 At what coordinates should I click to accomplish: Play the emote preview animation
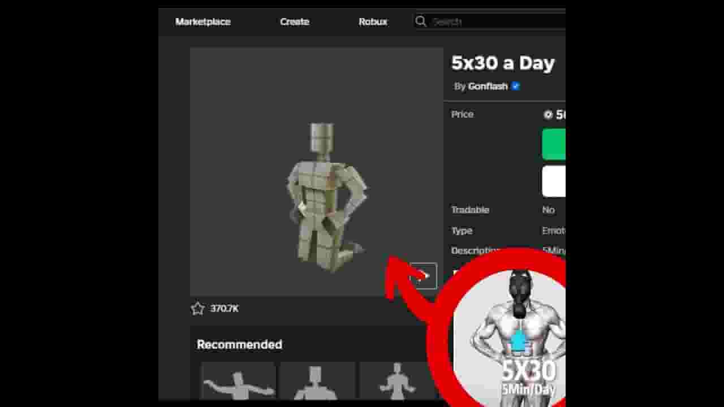coord(423,276)
